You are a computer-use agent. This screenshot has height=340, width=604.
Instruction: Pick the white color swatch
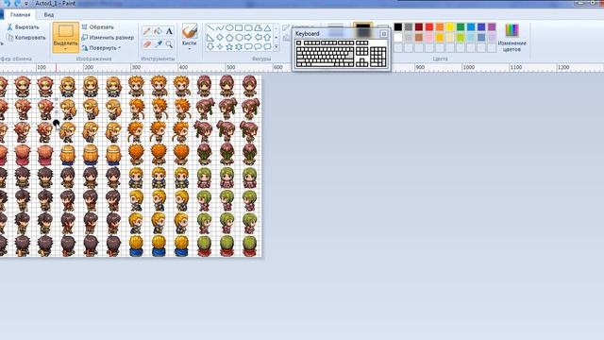(398, 38)
